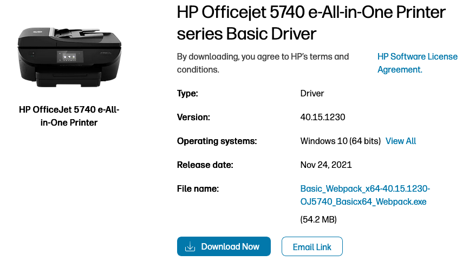This screenshot has width=469, height=261.
Task: Select the 54.2 MB file size
Action: click(318, 219)
